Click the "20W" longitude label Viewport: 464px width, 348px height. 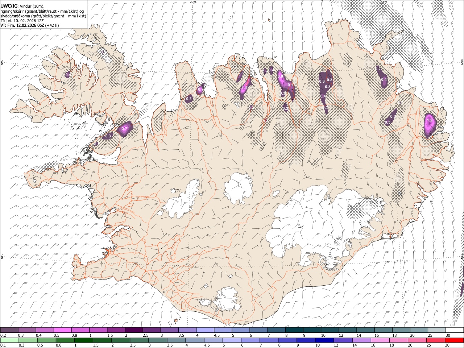point(193,2)
